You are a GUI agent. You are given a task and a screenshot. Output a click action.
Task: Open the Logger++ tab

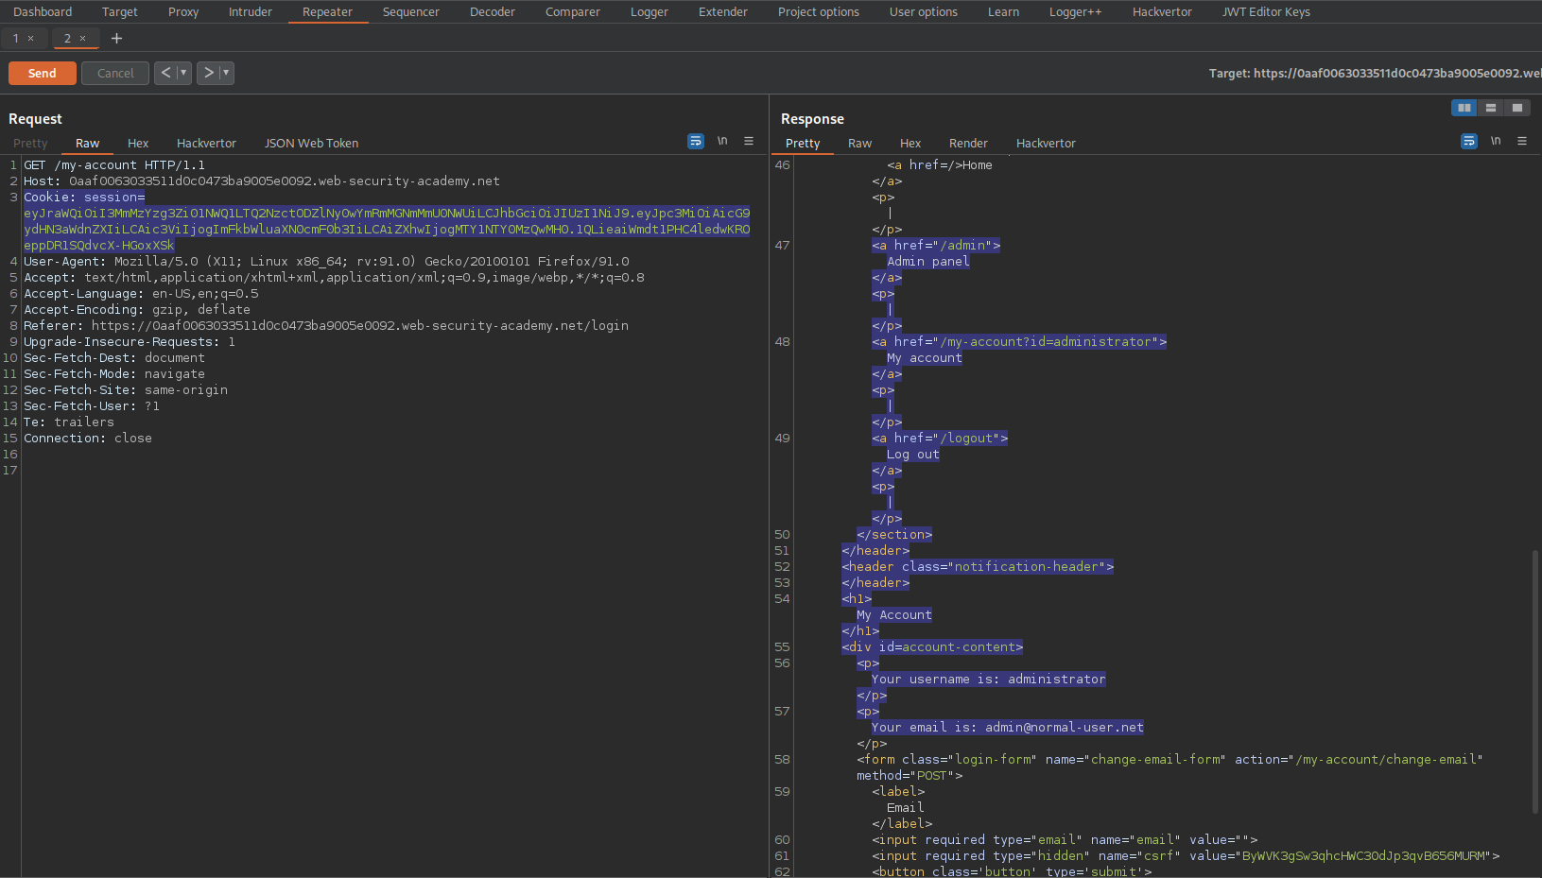pyautogui.click(x=1076, y=12)
